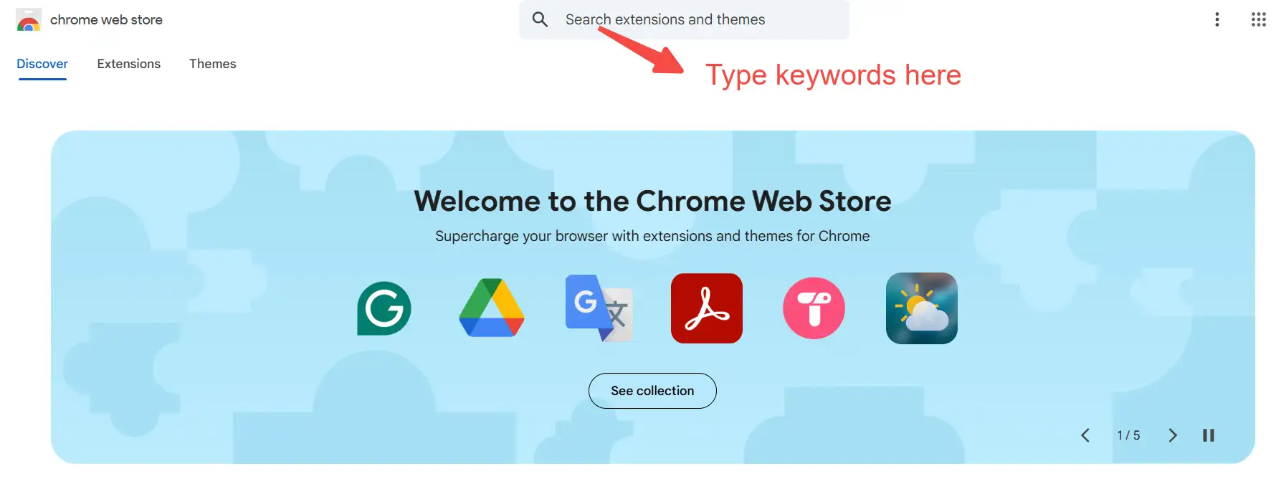Open the three-dot more options menu

pyautogui.click(x=1217, y=19)
